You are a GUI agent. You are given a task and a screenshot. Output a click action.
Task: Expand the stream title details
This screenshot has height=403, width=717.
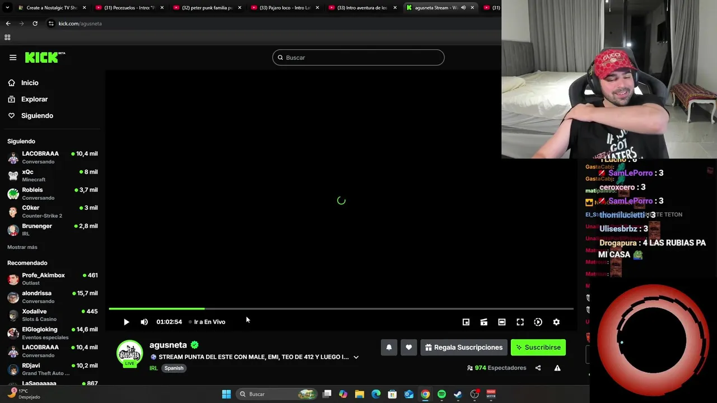356,357
